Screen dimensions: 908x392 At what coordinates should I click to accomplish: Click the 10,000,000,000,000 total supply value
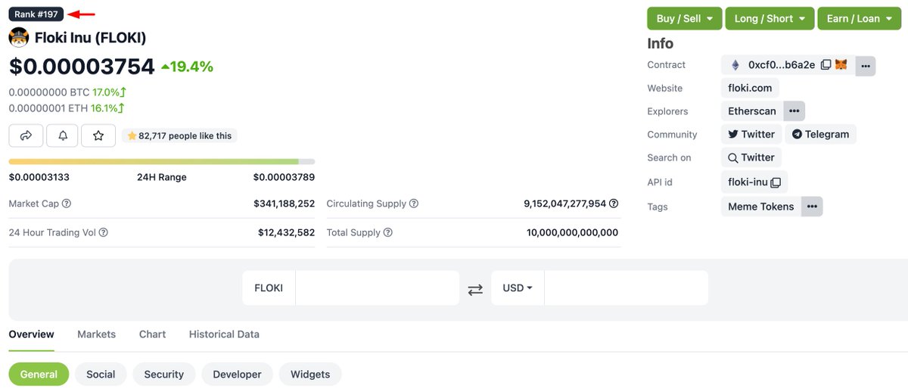(x=572, y=232)
